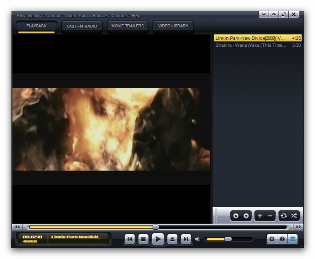Close the media player window

pyautogui.click(x=294, y=14)
